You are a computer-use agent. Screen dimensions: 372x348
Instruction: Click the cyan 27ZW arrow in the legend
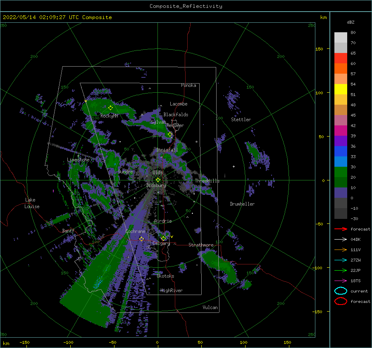pos(341,260)
